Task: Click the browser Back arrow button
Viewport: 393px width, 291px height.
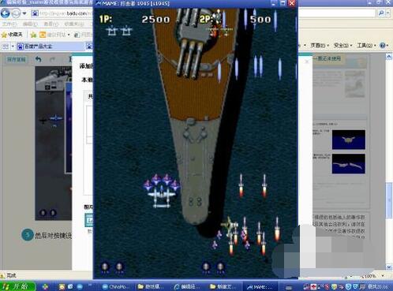Action: [x=6, y=13]
